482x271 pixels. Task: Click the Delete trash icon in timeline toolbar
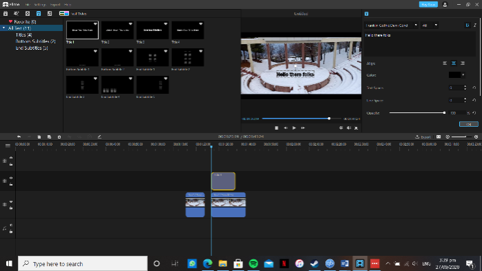click(59, 137)
